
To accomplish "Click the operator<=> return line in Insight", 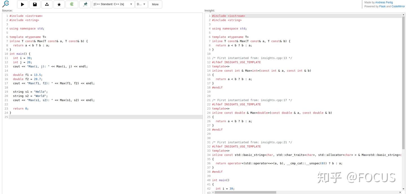I will click(x=279, y=163).
